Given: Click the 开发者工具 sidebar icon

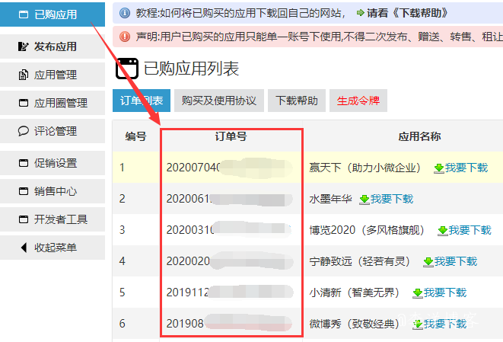Looking at the screenshot, I should tap(22, 219).
